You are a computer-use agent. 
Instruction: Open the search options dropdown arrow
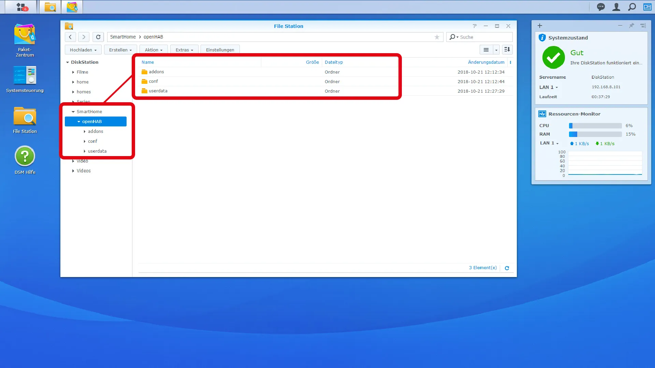457,37
